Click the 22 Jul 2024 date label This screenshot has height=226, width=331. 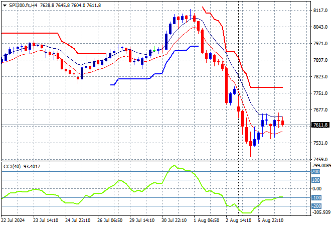13,220
